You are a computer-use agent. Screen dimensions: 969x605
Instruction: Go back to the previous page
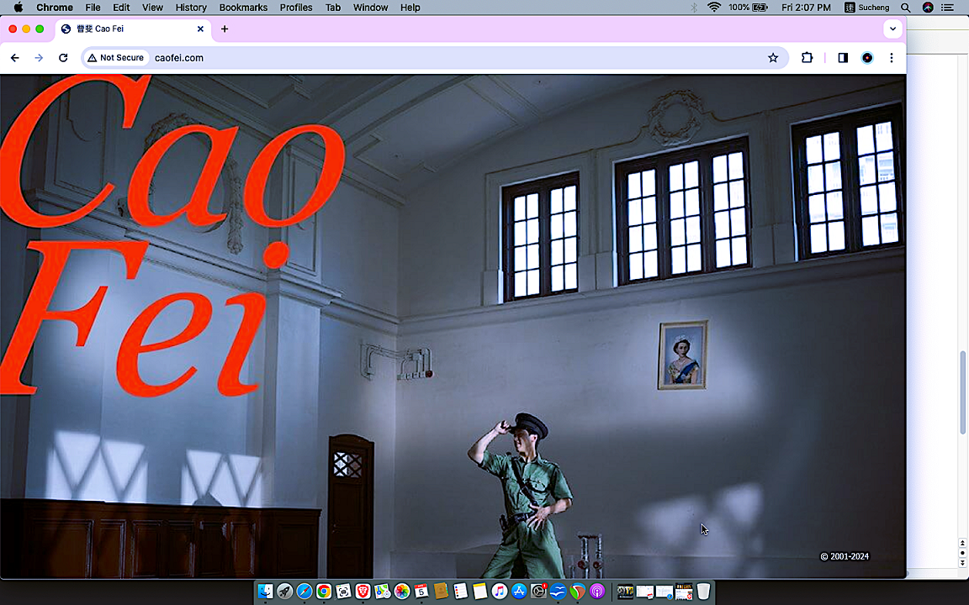pos(15,57)
